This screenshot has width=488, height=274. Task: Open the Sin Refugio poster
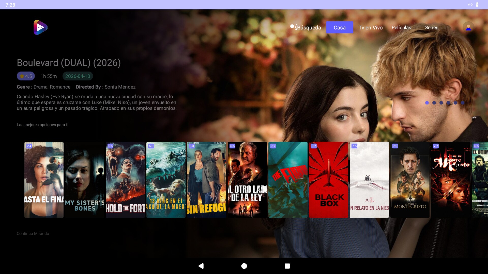[x=207, y=180]
